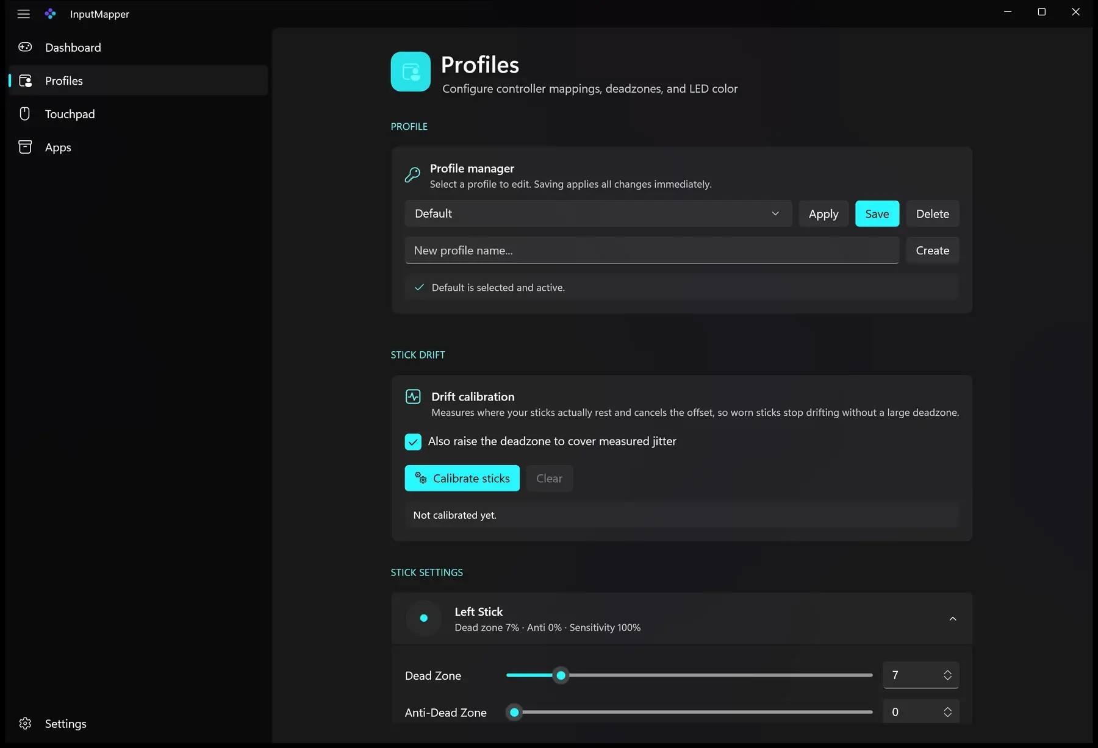
Task: Click the Anti-Dead Zone stepper arrows
Action: tap(947, 712)
